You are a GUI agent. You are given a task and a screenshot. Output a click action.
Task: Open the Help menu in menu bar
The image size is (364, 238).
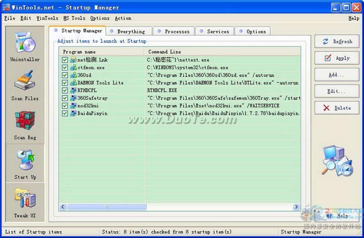click(354, 18)
